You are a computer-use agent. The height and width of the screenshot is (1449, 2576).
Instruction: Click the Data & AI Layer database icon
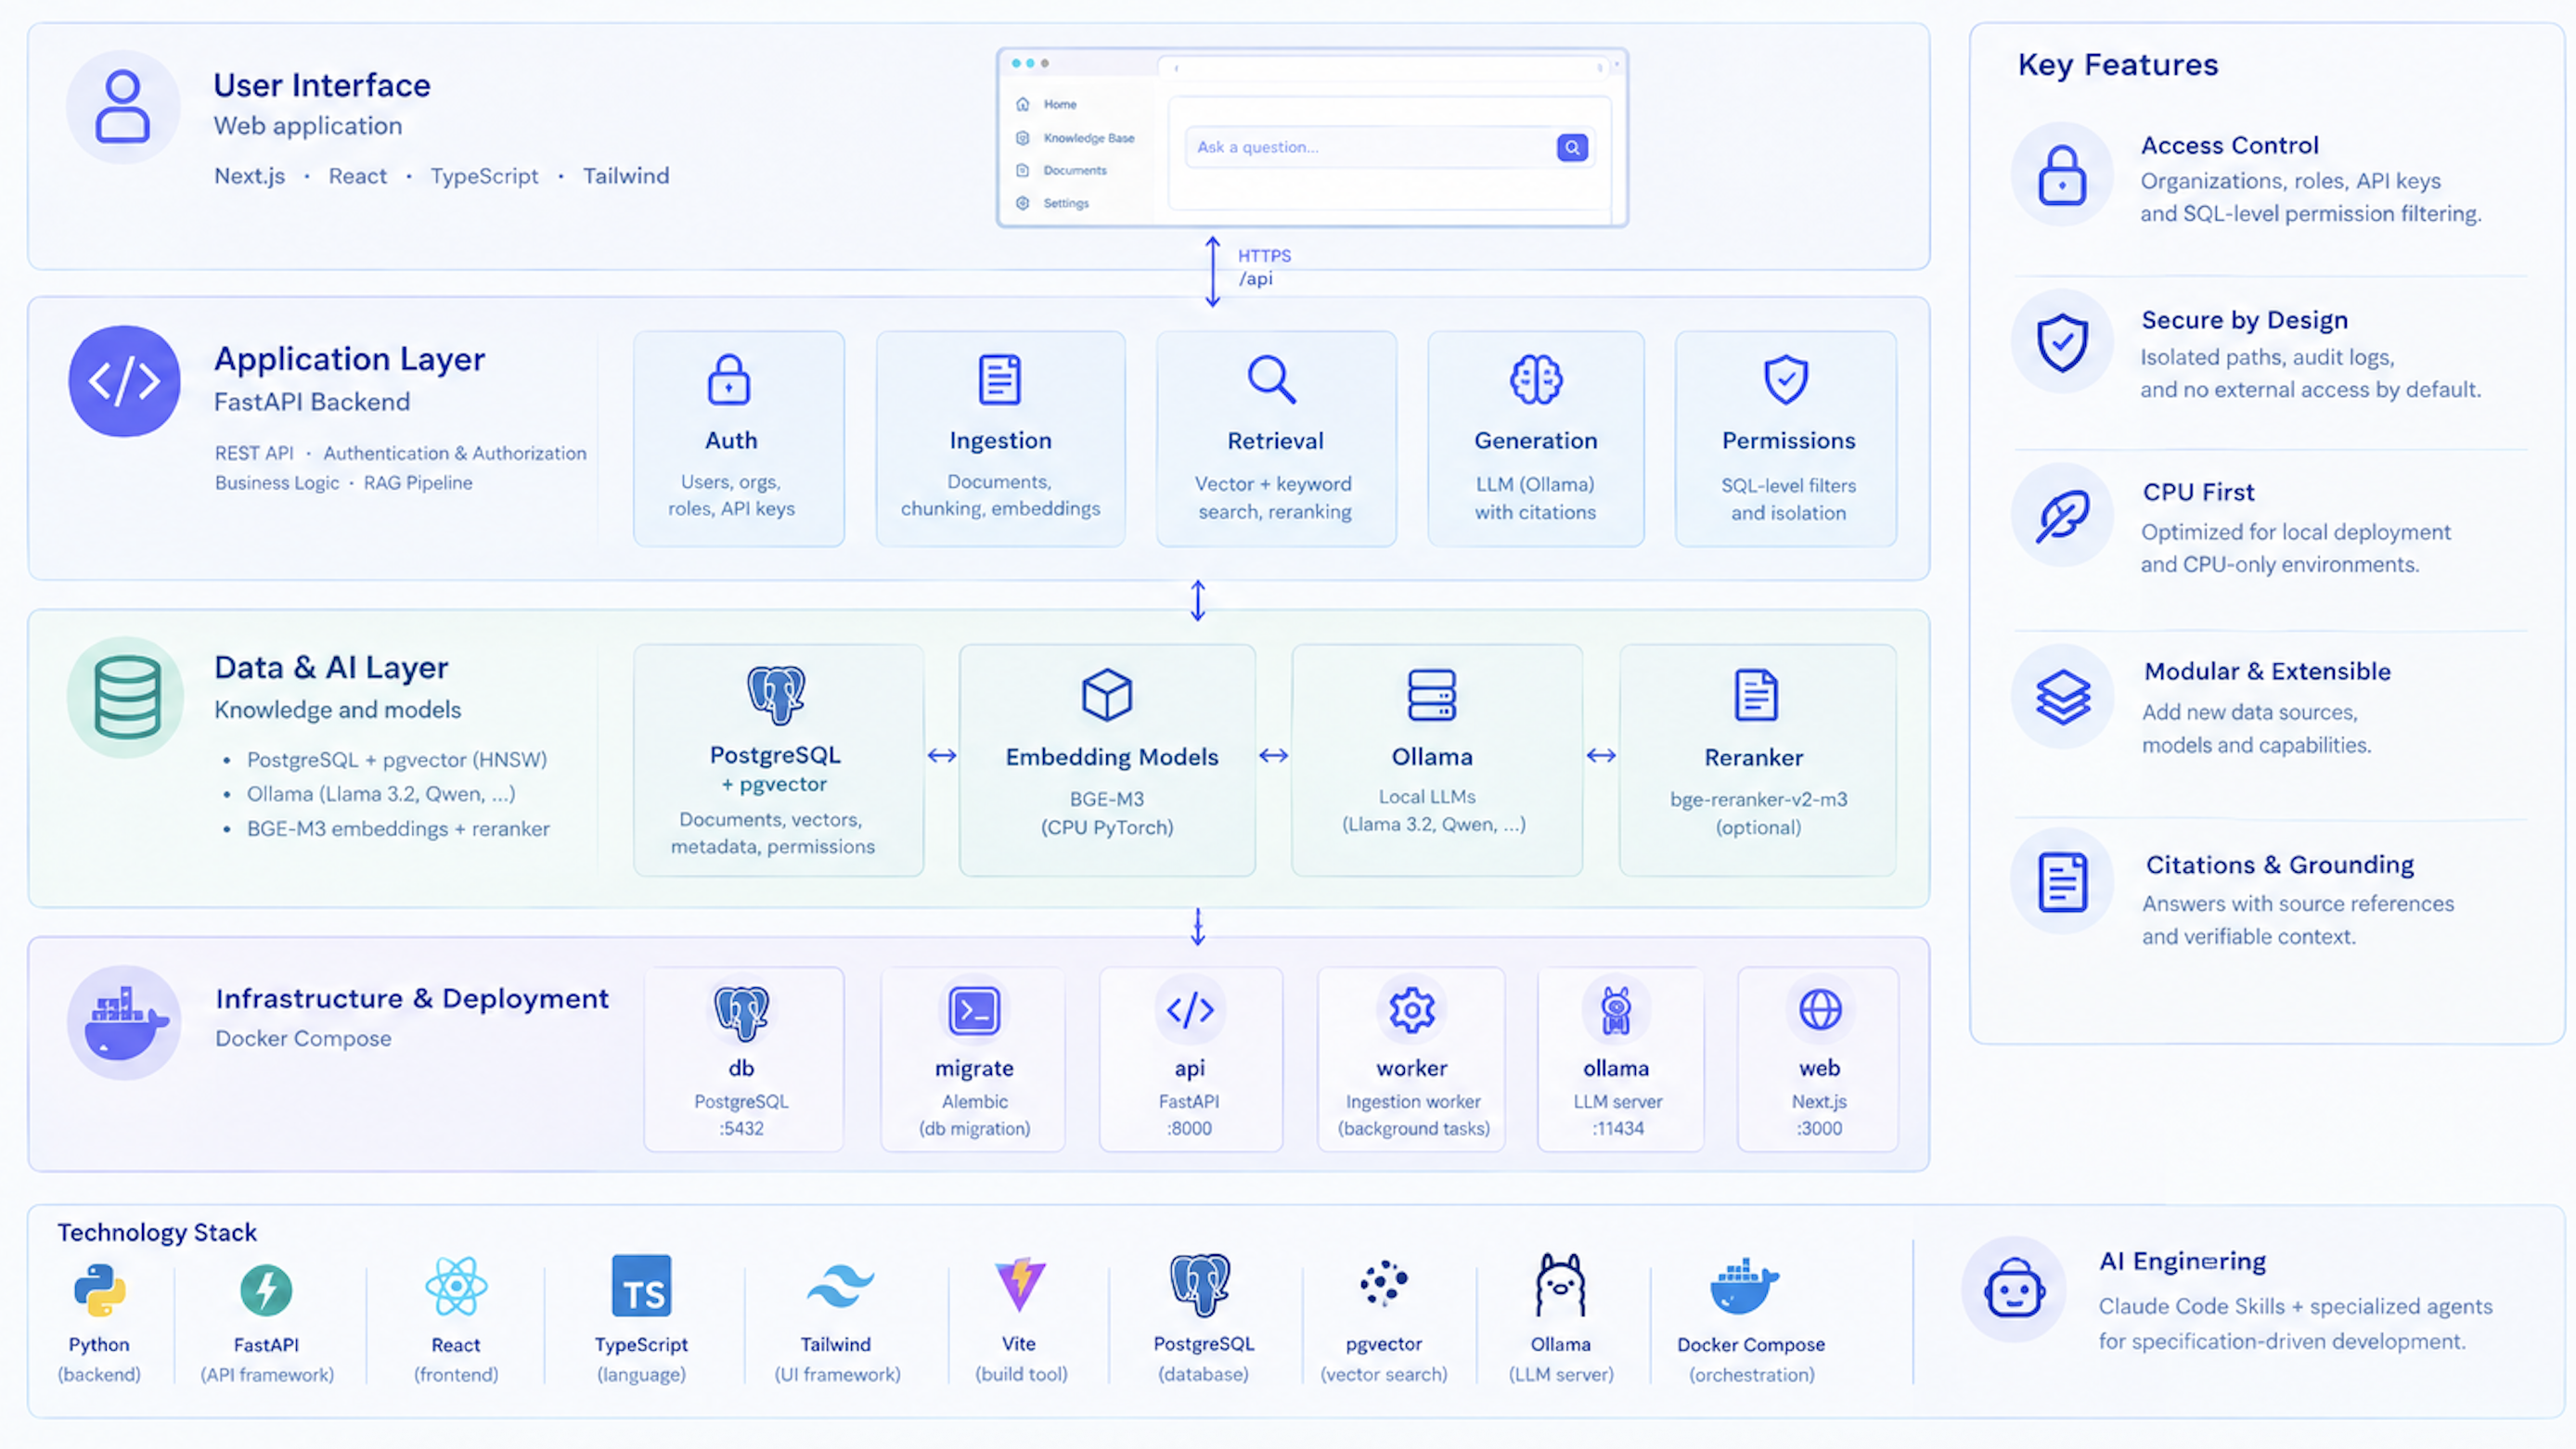coord(126,697)
